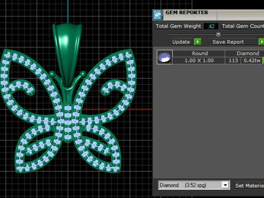Click the 1.00 X 1.00 size cell

199,61
